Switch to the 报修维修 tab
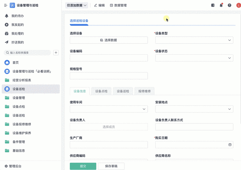Screen dimensions: 241x170 click(144, 91)
